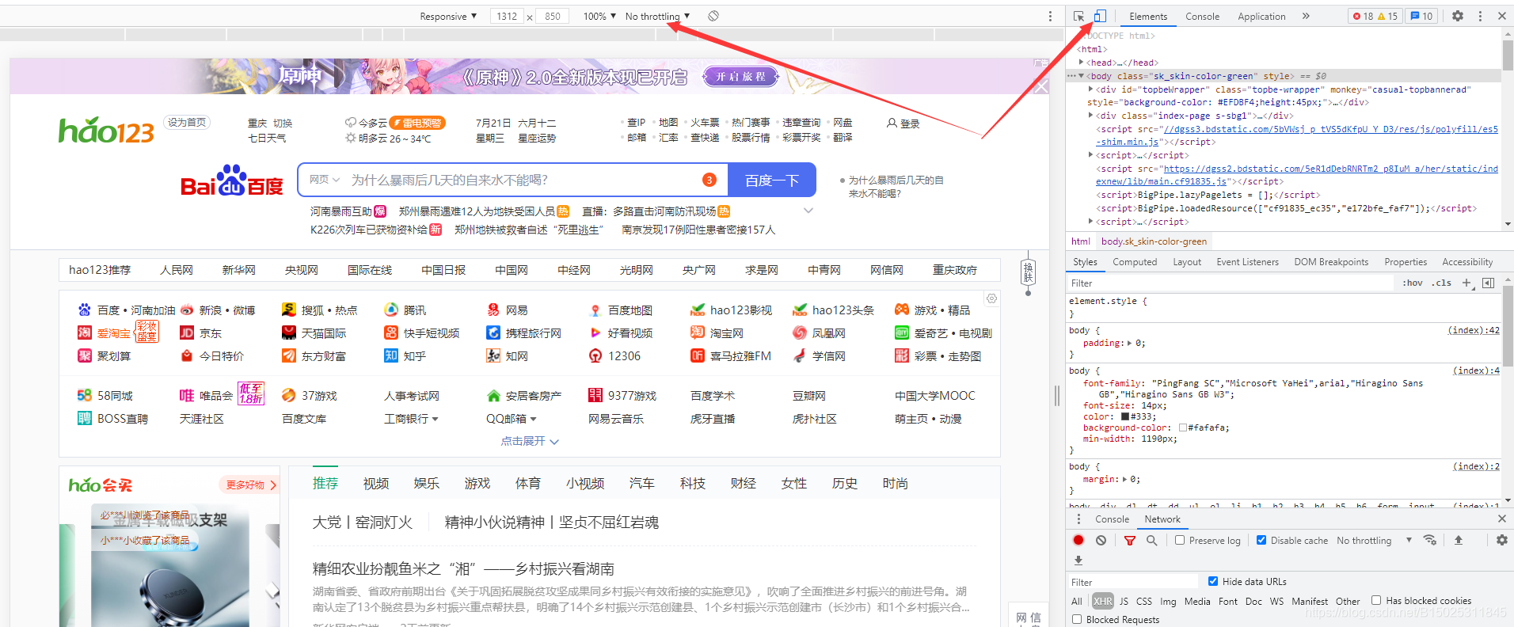The height and width of the screenshot is (627, 1514).
Task: Toggle the computed styles sidebar icon
Action: coord(1489,283)
